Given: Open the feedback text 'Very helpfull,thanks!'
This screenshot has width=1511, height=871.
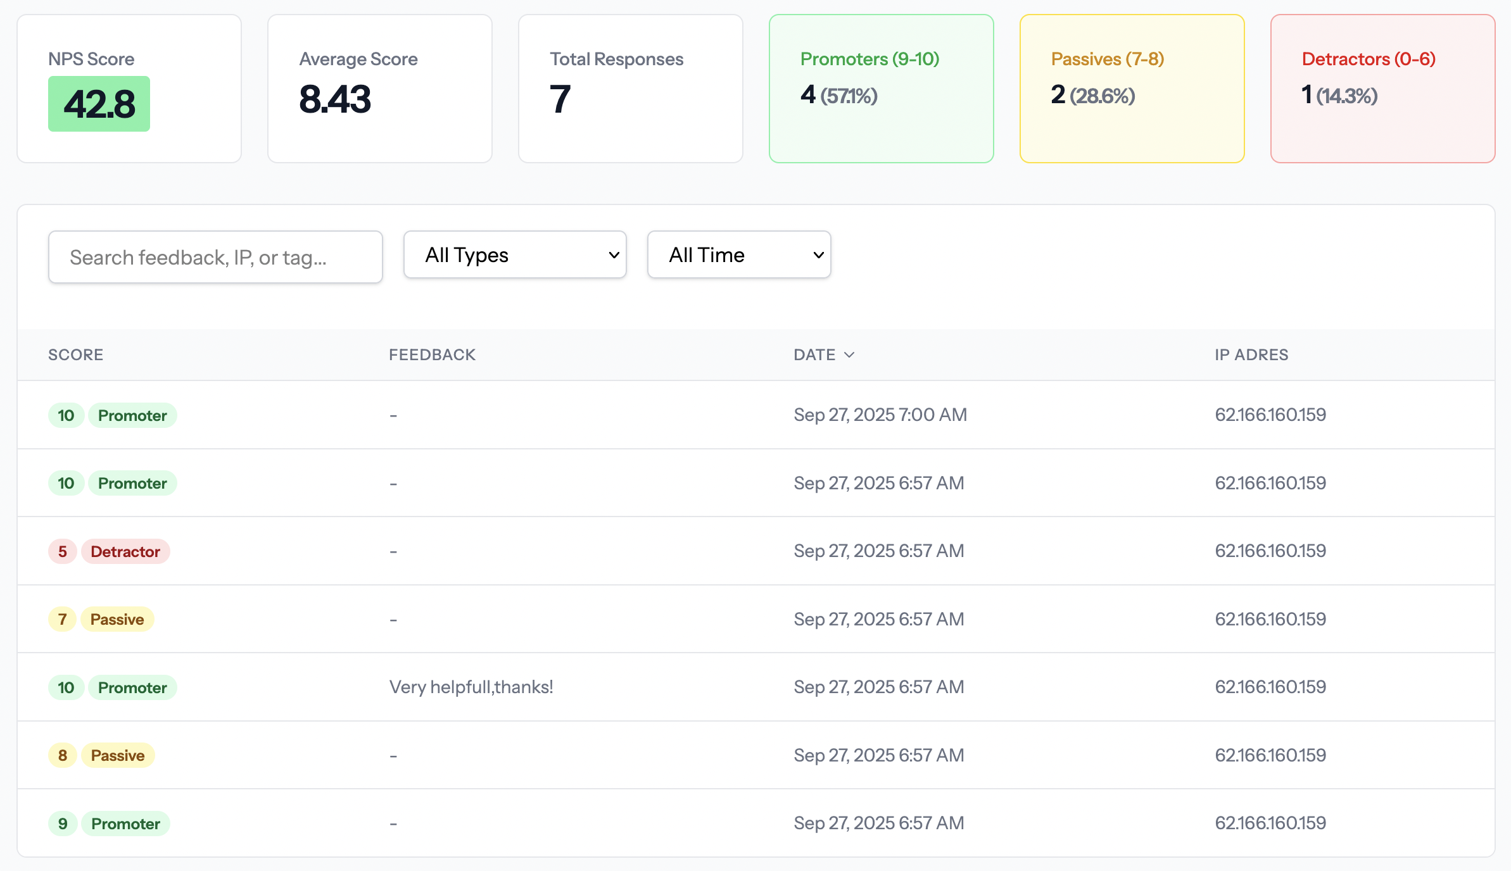Looking at the screenshot, I should tap(471, 687).
